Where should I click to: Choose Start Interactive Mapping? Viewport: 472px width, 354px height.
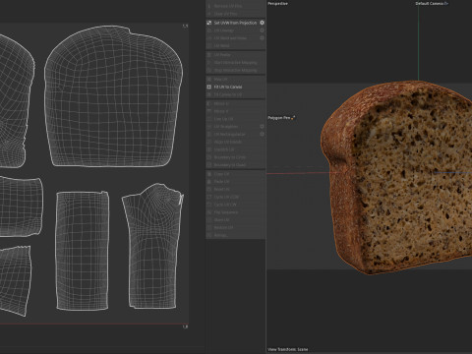[x=235, y=62]
